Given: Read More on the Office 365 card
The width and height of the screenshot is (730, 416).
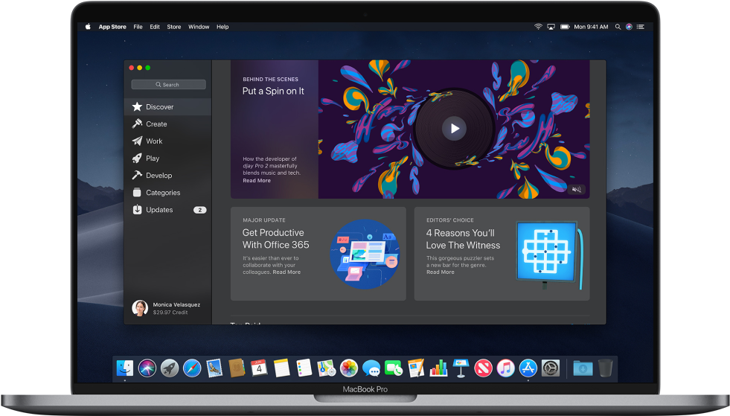Looking at the screenshot, I should (286, 272).
